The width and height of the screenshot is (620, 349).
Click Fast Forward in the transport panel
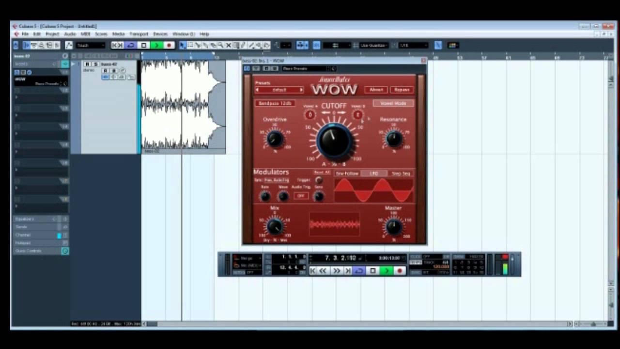point(336,271)
